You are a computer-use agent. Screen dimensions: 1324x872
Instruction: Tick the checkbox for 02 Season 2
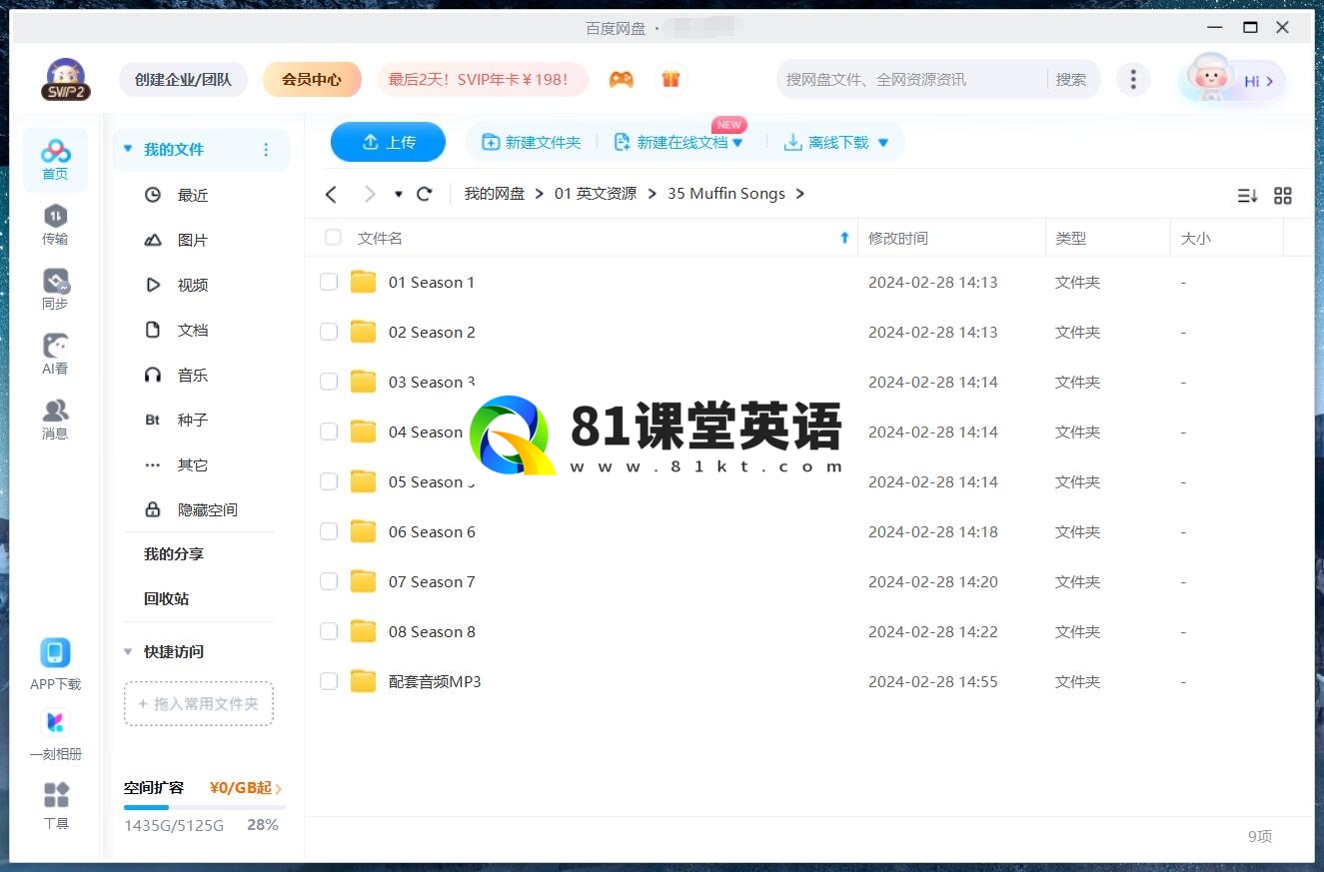click(329, 332)
